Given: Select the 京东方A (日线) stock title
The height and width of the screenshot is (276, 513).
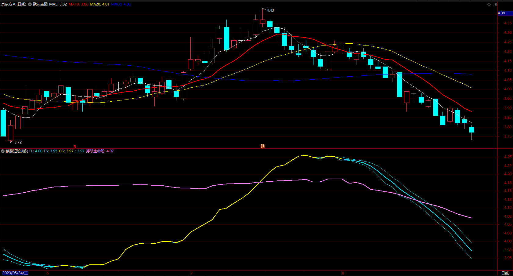Looking at the screenshot, I should point(14,4).
